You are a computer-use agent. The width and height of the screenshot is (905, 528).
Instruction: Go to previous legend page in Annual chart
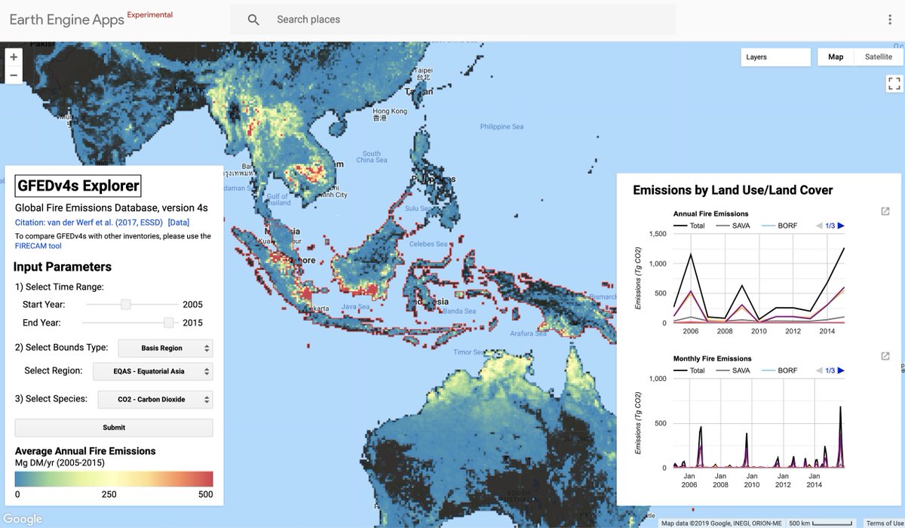pyautogui.click(x=819, y=226)
